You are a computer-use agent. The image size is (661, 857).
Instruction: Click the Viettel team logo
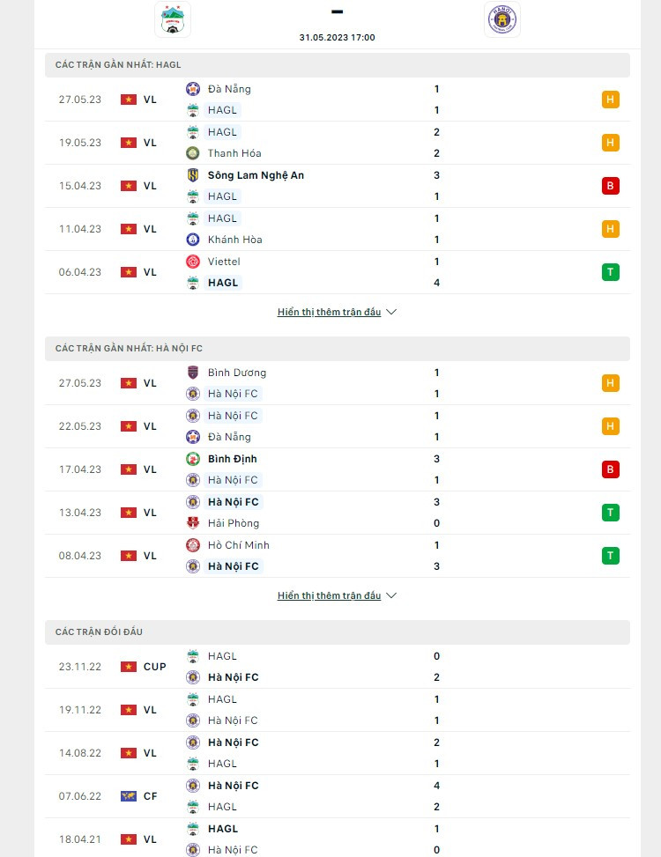[193, 262]
